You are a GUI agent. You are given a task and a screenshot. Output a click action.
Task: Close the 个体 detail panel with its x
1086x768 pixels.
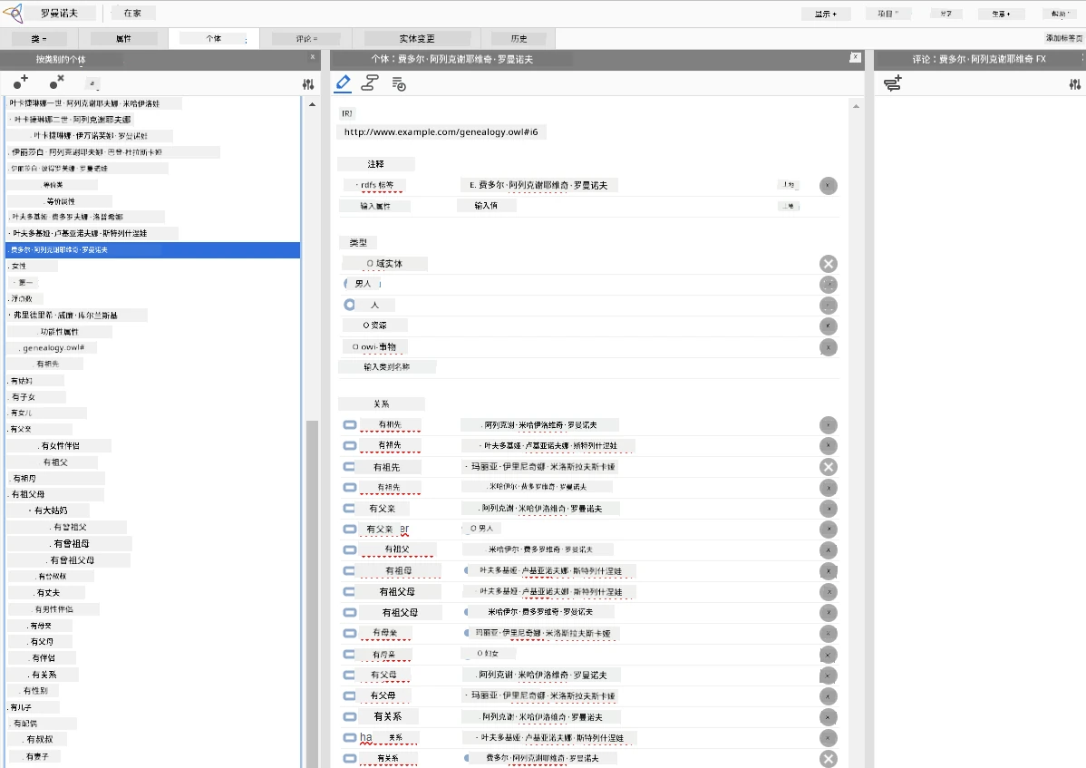(856, 57)
